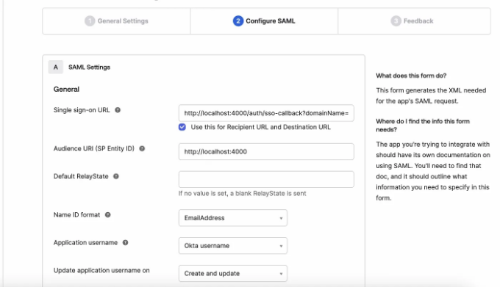Focus the Audience URI input field
This screenshot has height=287, width=500.
click(266, 151)
